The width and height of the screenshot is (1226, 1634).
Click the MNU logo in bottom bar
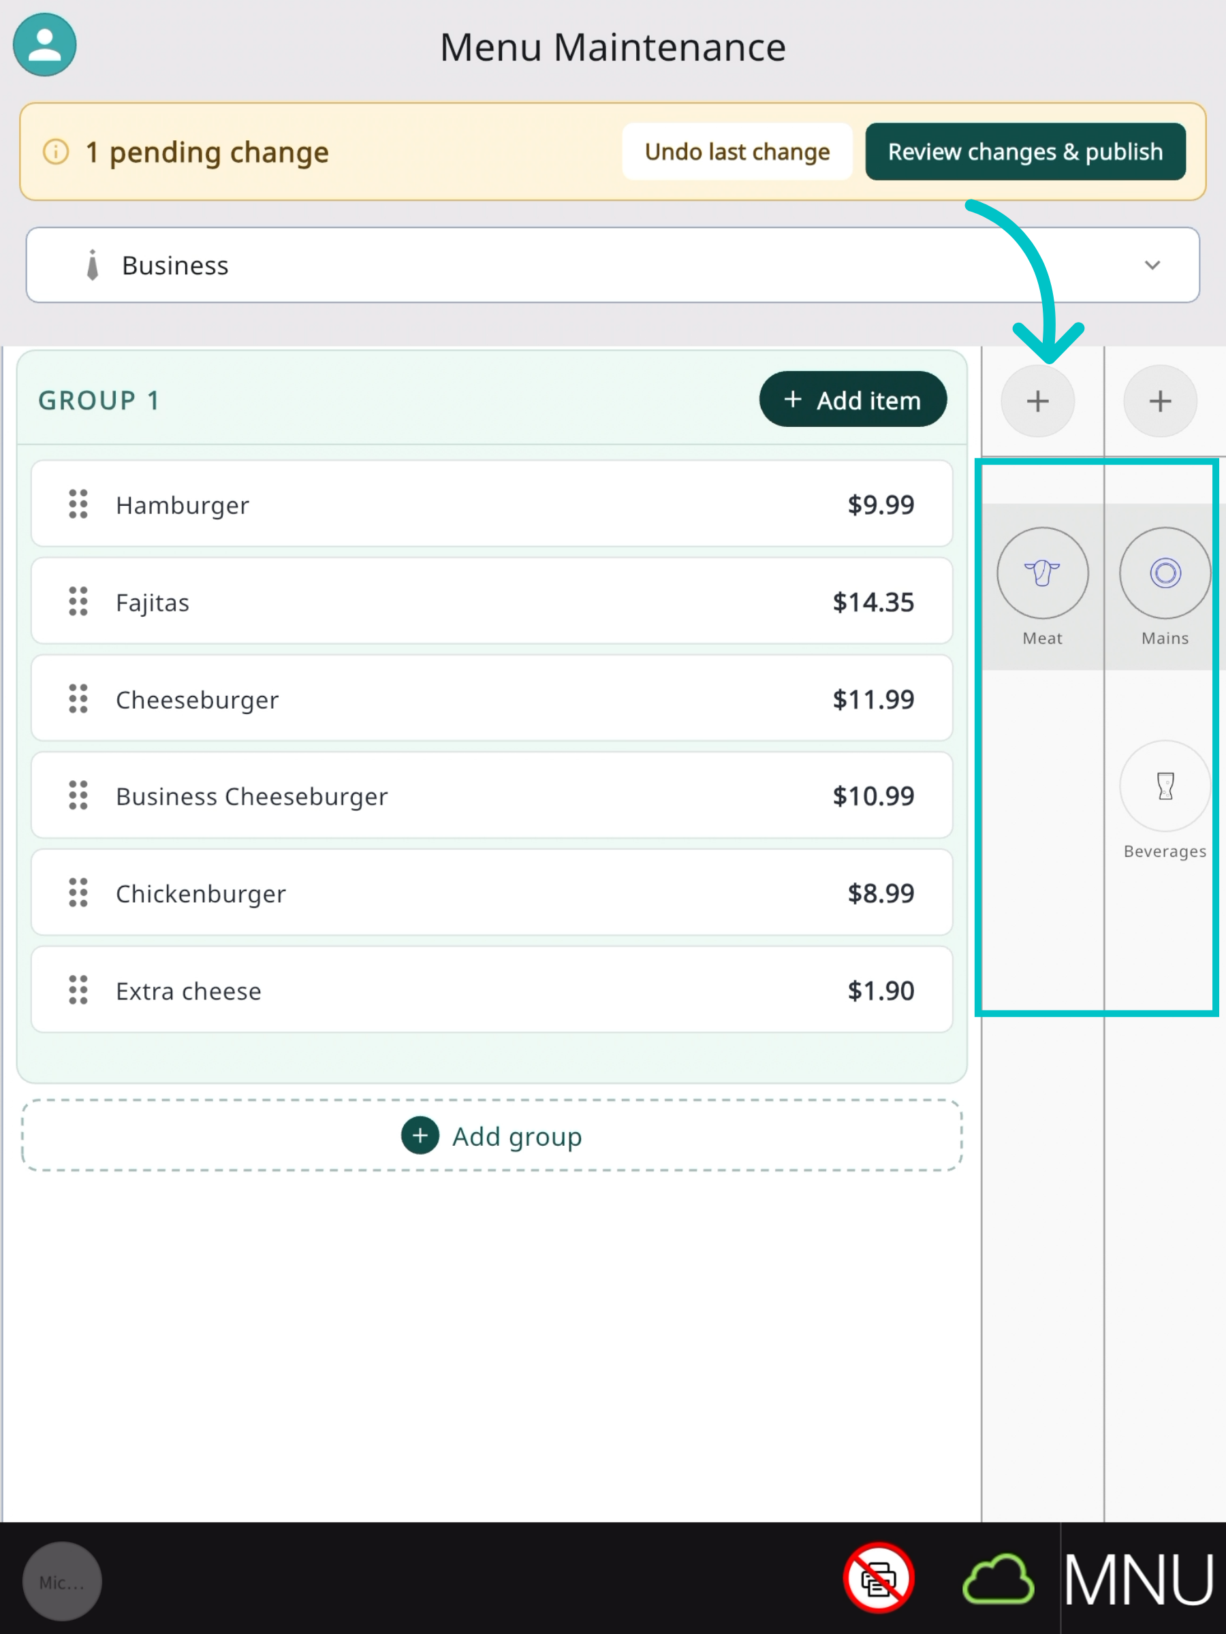1139,1580
